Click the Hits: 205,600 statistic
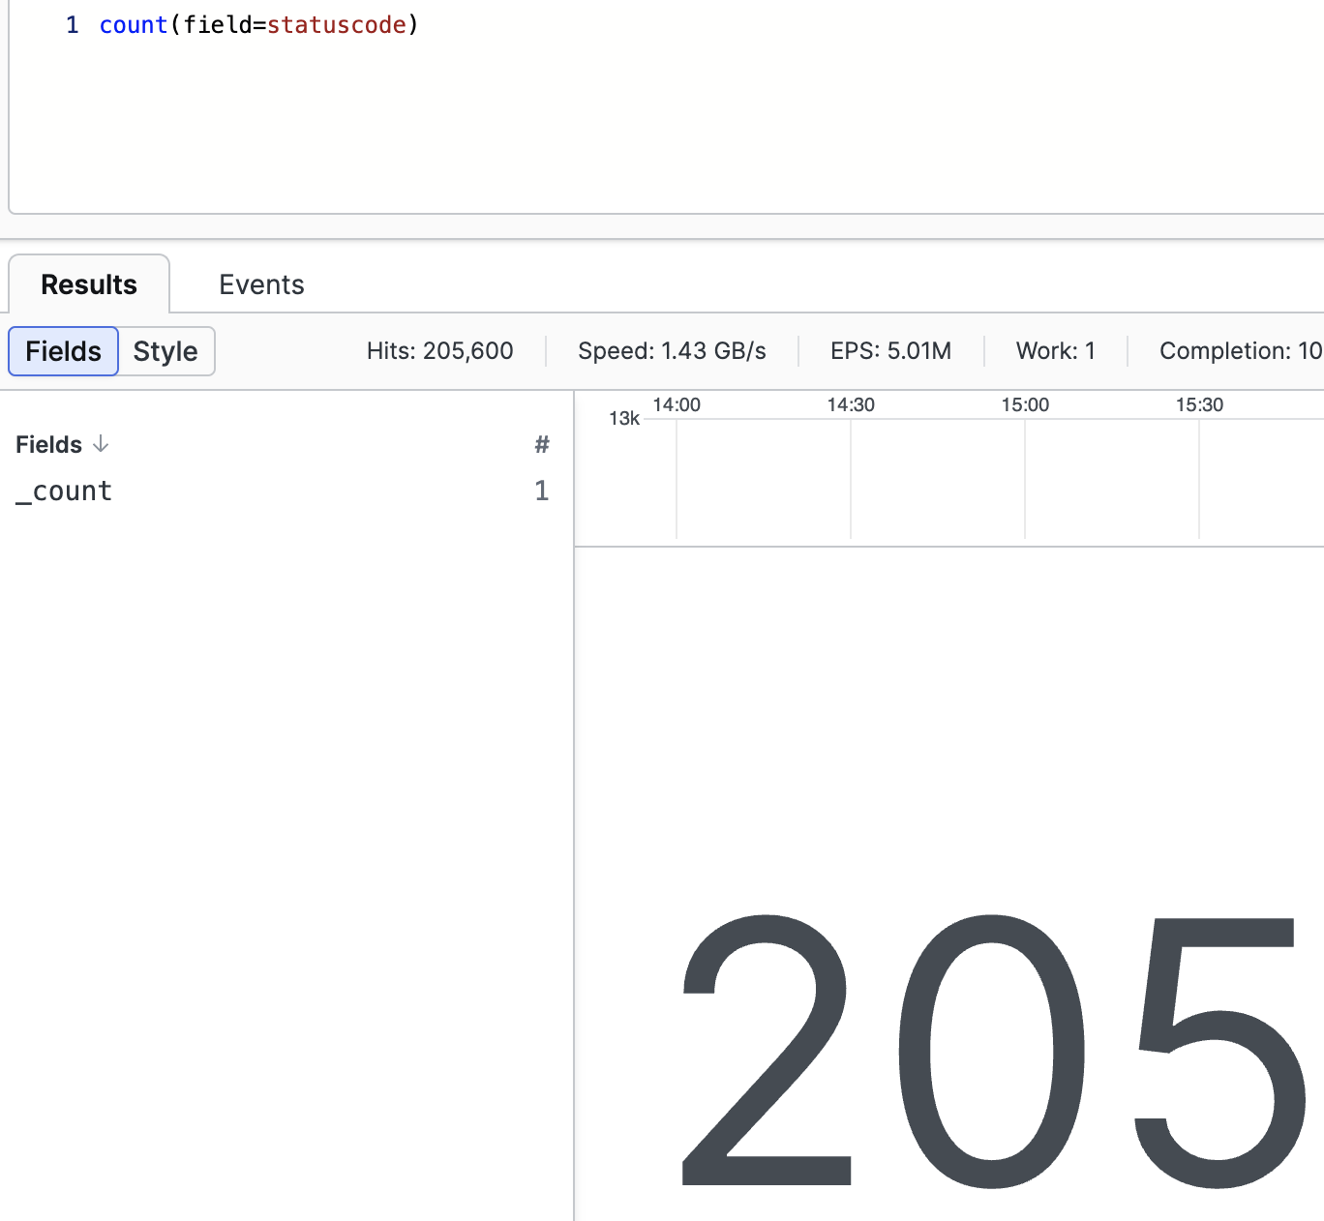The width and height of the screenshot is (1324, 1221). (x=440, y=350)
